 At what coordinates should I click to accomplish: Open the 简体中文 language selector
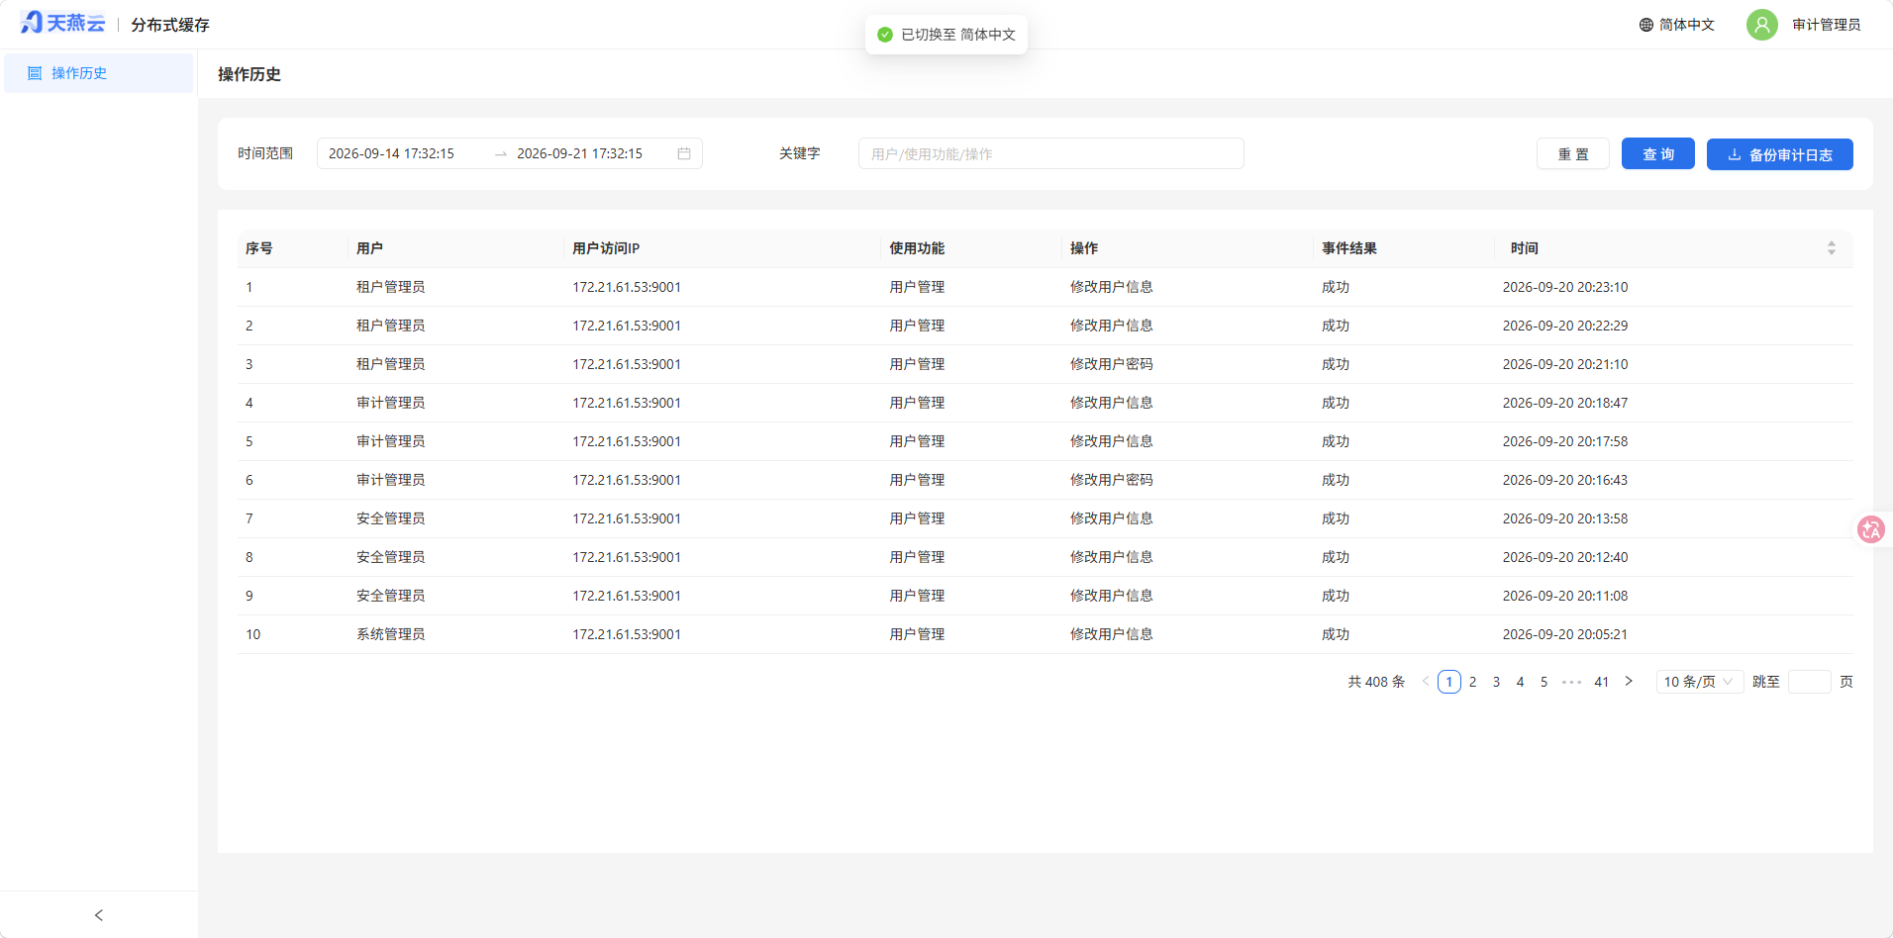point(1677,25)
